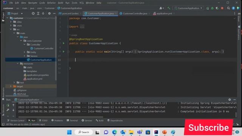Expand the .idea folder
This screenshot has height=136, width=242.
11,22
